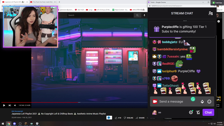The image size is (224, 126).
Task: Open the songs bookmark
Action: pos(89,10)
